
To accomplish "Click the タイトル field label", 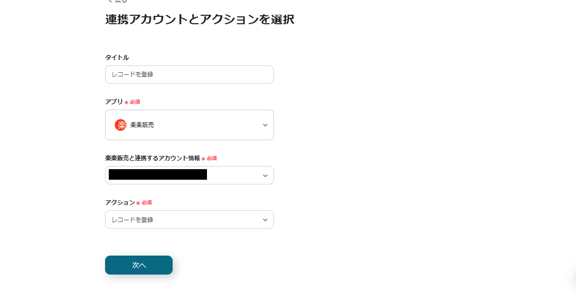I will pos(117,57).
